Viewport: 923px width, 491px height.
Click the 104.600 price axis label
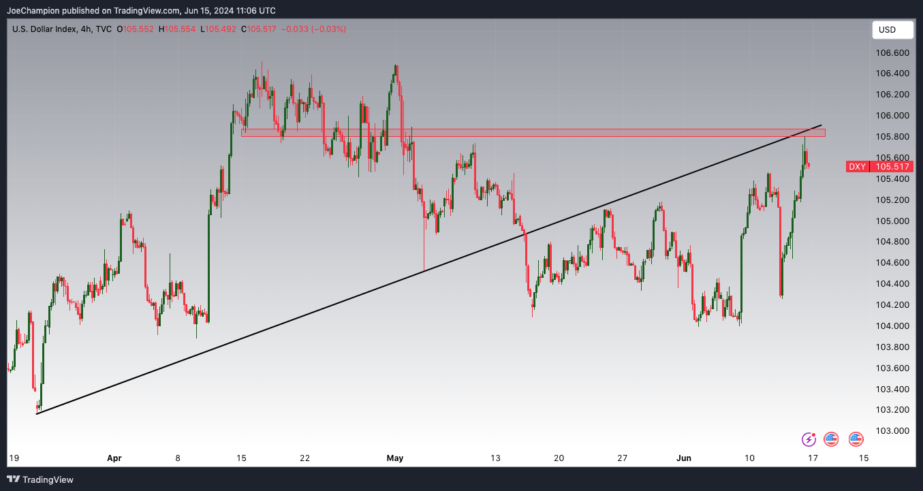[892, 263]
